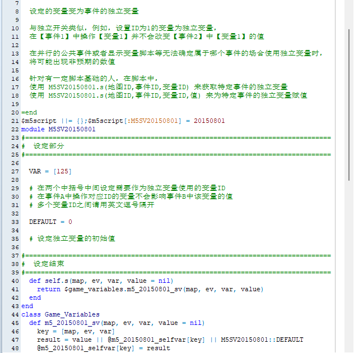
Task: Click comment '多个变量ID之间请用英文逗号隔开'
Action: click(96, 205)
